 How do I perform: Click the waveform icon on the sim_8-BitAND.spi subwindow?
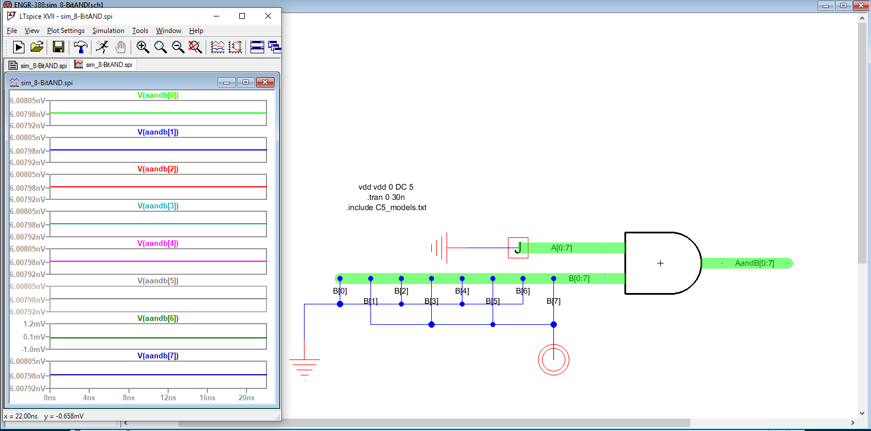[15, 82]
